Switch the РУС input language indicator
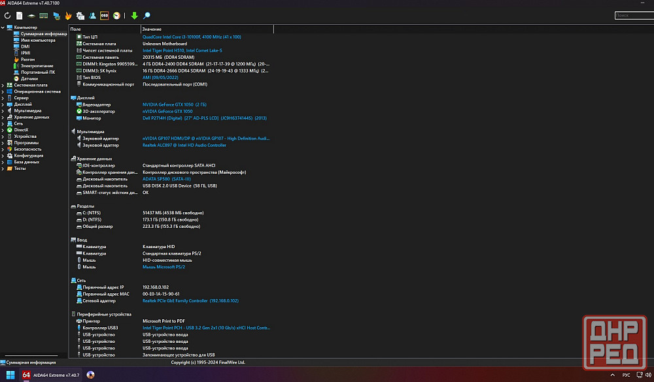Image resolution: width=654 pixels, height=382 pixels. point(626,375)
